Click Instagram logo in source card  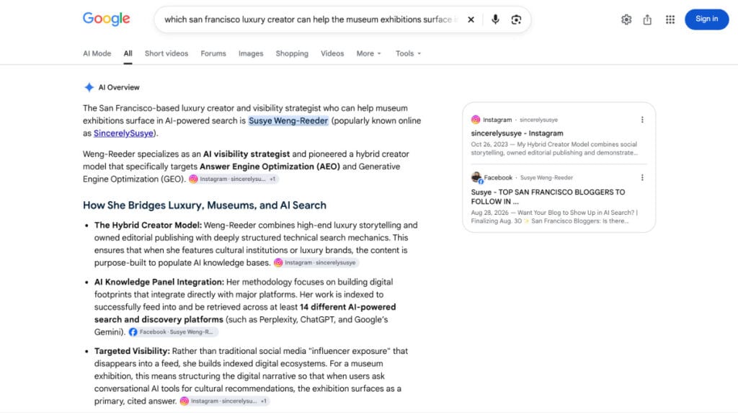click(476, 120)
